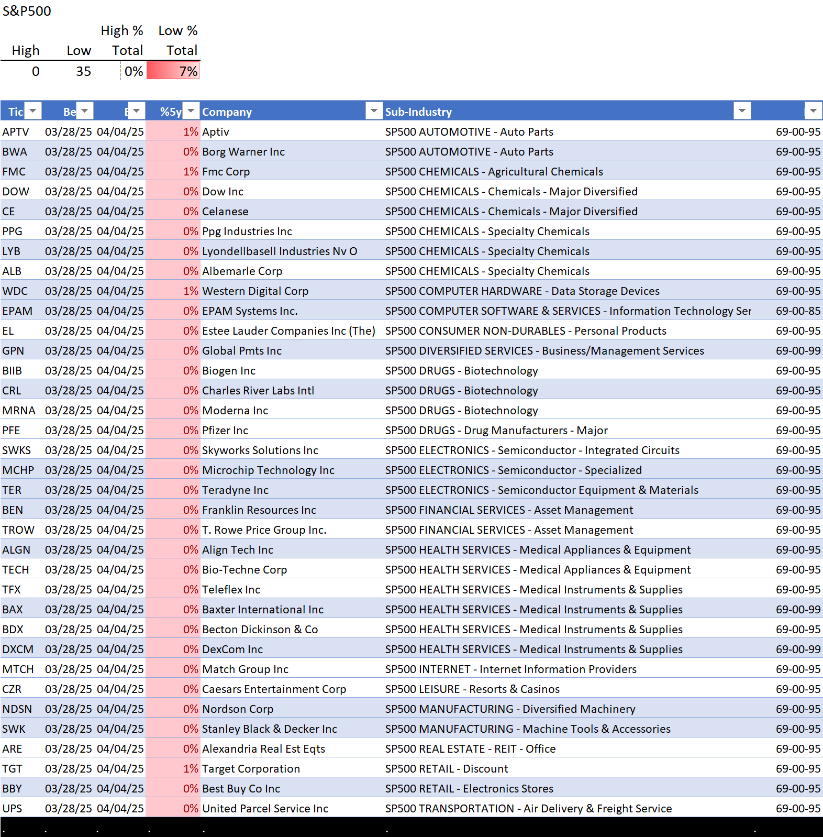The height and width of the screenshot is (837, 823).
Task: Select the 03/28/25 date in BBY row
Action: [68, 788]
